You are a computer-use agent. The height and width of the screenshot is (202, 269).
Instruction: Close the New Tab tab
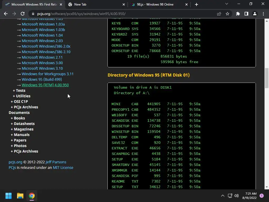(x=124, y=4)
